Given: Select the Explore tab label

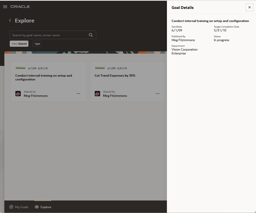Looking at the screenshot, I should point(46,207).
